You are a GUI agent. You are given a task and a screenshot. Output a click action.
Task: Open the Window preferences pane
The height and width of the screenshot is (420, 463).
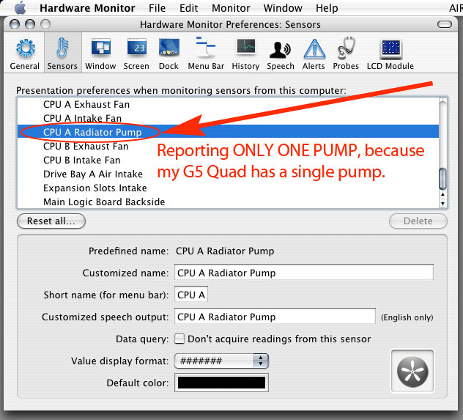coord(100,54)
